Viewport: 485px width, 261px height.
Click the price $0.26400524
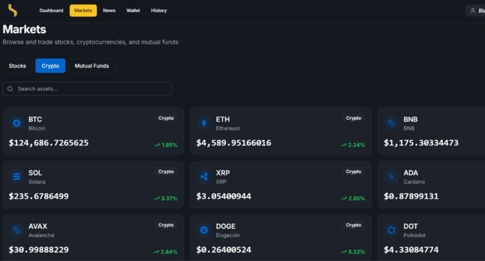tap(224, 250)
